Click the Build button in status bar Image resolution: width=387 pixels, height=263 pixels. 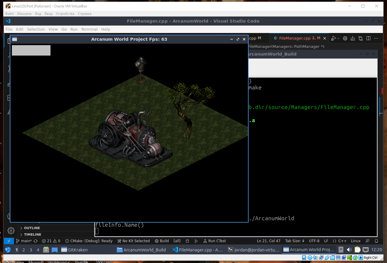(x=162, y=241)
